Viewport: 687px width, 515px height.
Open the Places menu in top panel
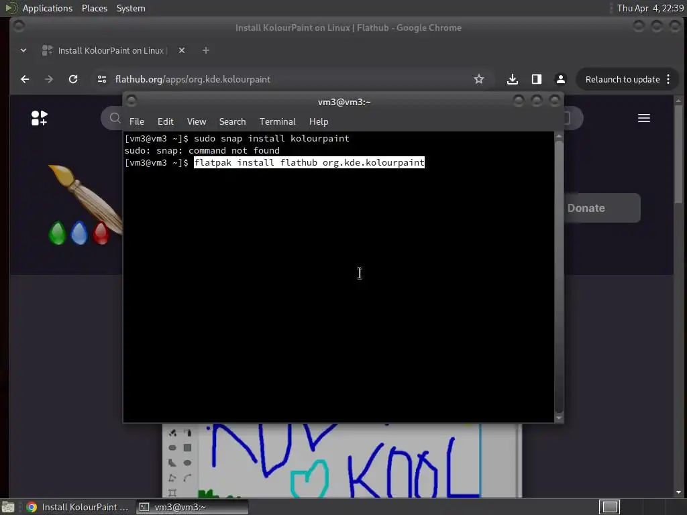[x=95, y=8]
